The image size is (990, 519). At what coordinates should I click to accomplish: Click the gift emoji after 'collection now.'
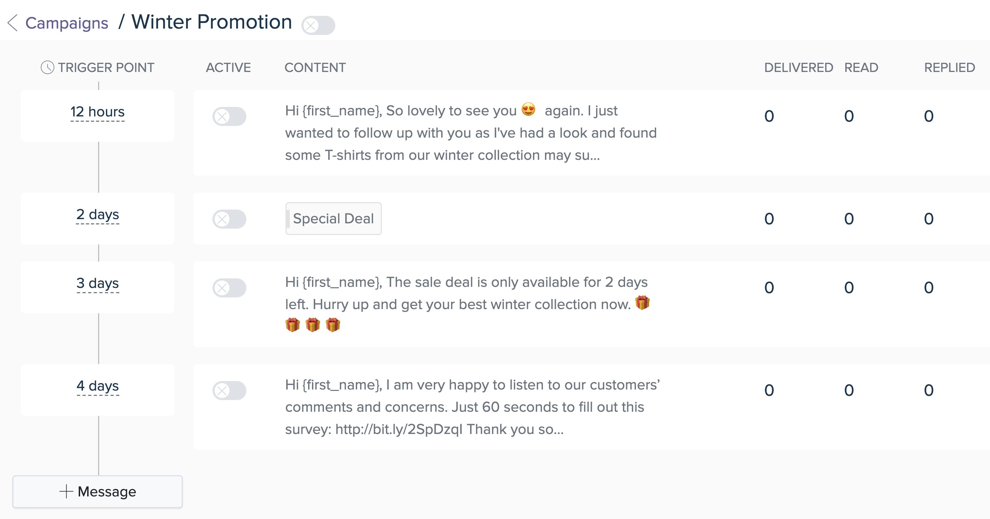coord(642,303)
